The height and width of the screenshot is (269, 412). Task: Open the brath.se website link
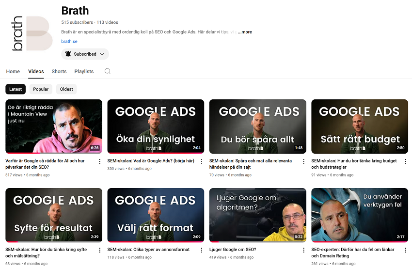point(69,41)
